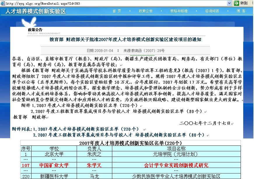Click the 转到 button label

244,3
